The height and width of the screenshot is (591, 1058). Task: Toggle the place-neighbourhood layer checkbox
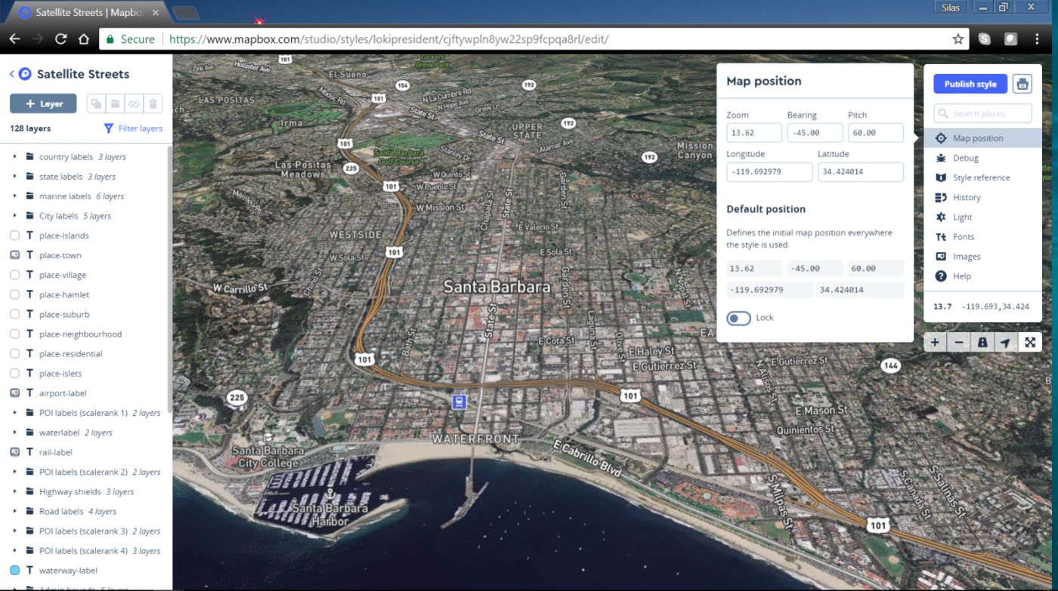click(x=14, y=334)
